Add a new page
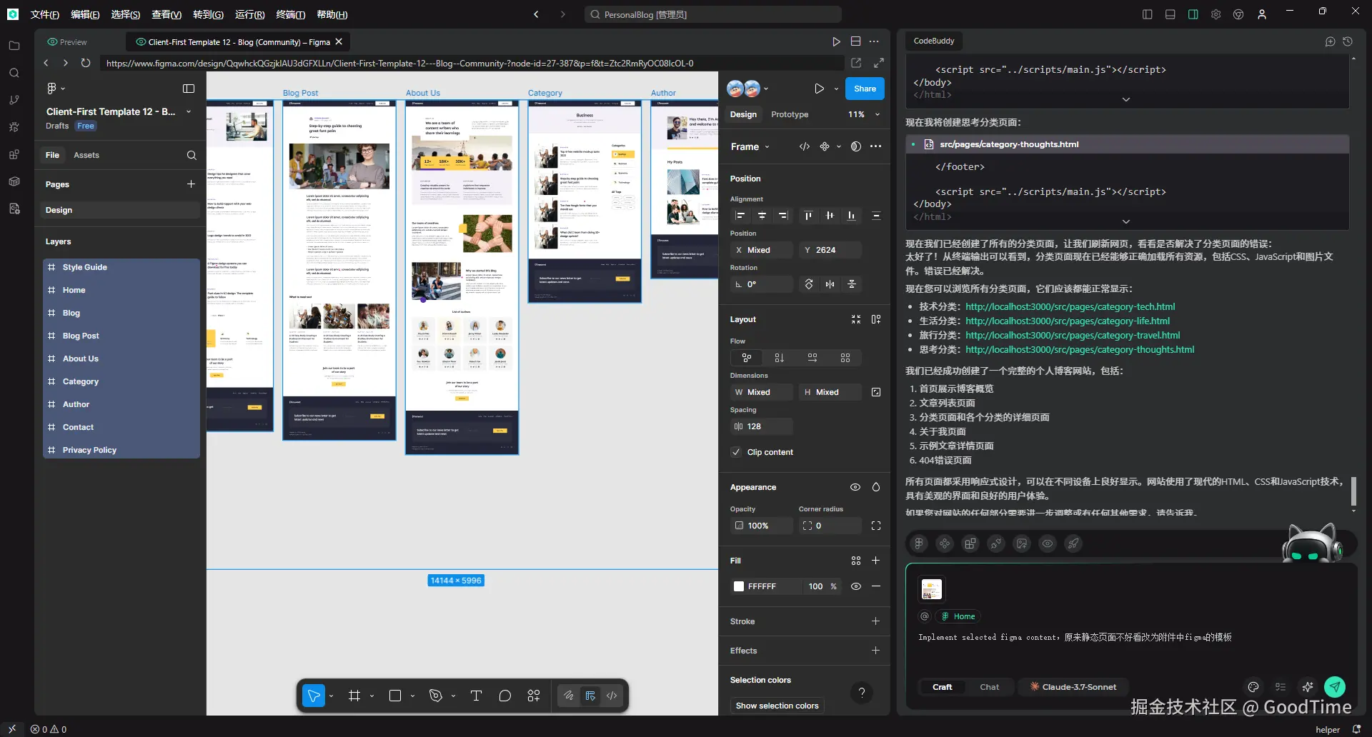This screenshot has height=737, width=1372. 191,184
